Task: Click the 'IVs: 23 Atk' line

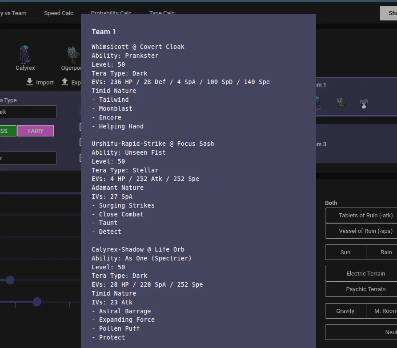Action: [x=112, y=302]
